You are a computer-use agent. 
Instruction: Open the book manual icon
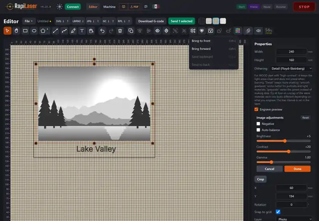124,7
